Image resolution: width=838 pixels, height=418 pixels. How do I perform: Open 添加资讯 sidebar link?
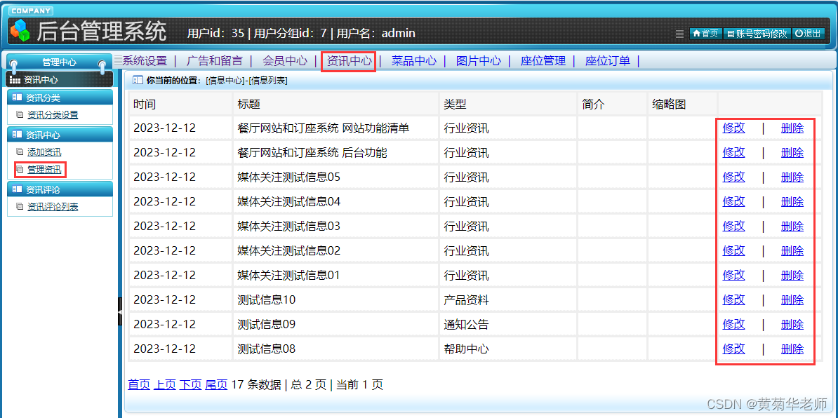coord(44,151)
